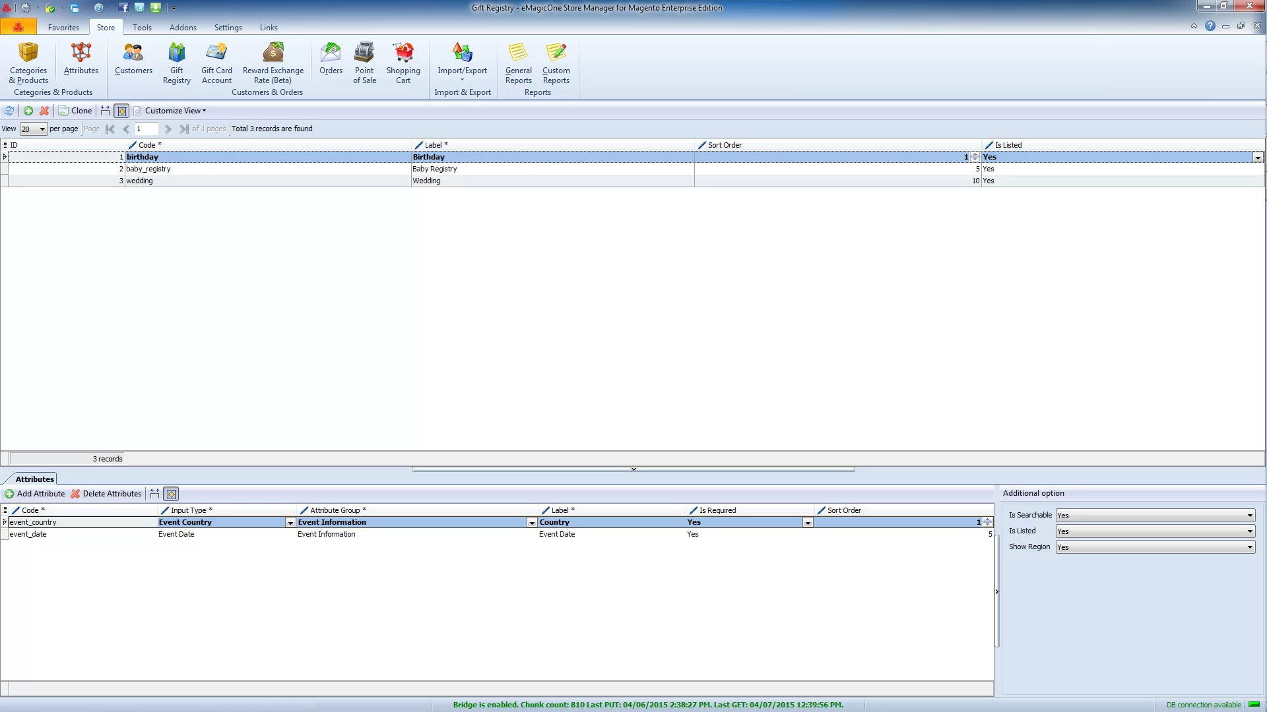
Task: Click the Delete Attributes button
Action: 106,494
